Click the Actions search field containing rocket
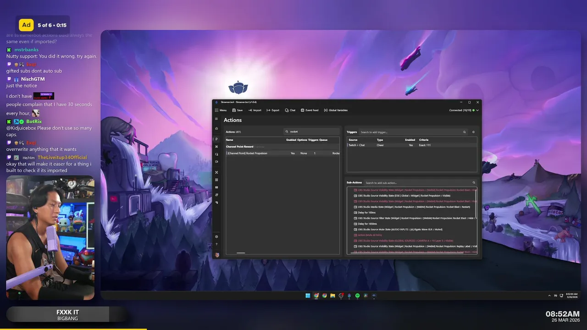The width and height of the screenshot is (587, 330). coord(311,132)
